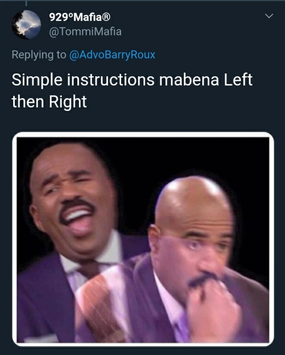Click the 929°Mafia® display name
This screenshot has height=355, width=285.
[x=80, y=17]
